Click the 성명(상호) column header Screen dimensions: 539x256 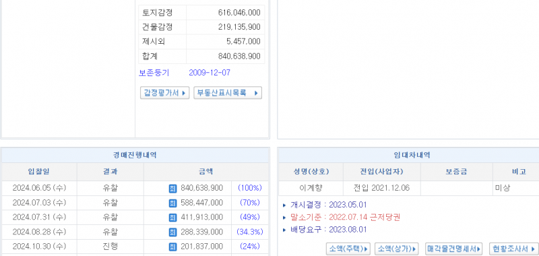[x=311, y=172]
